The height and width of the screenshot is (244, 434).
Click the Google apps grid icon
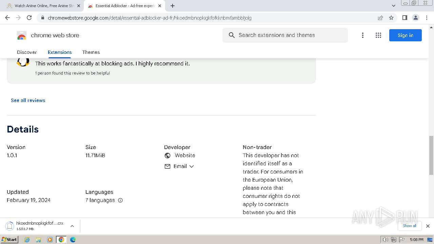click(378, 35)
